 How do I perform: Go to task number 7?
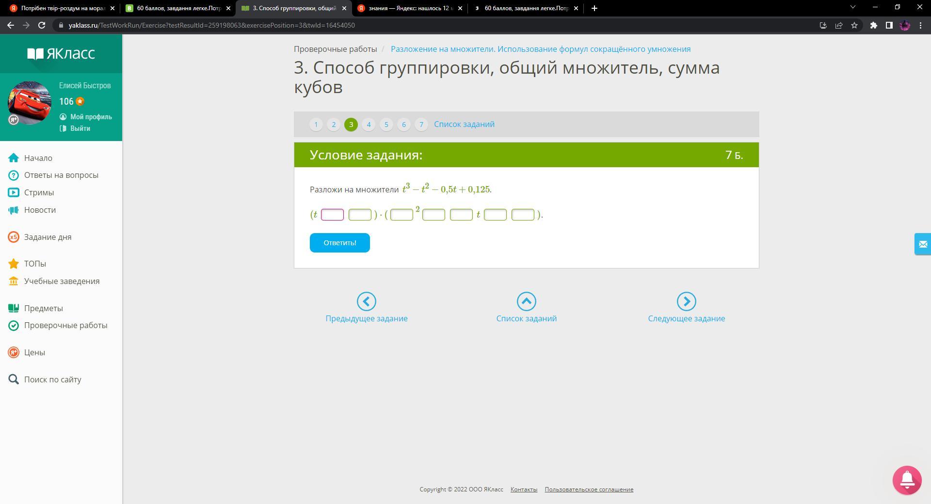pos(421,125)
